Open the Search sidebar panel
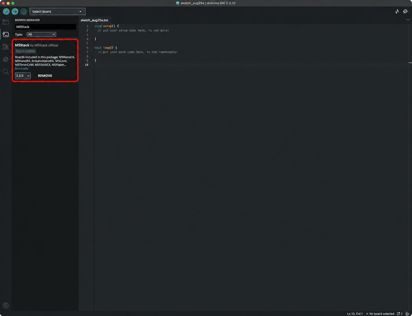 (6, 72)
